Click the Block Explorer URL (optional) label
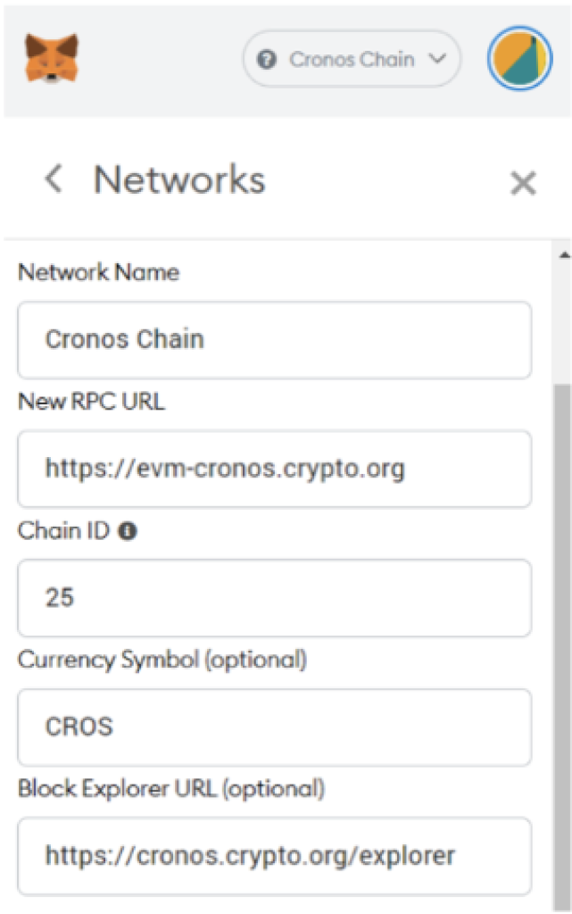Viewport: 572px width, 914px height. [171, 789]
